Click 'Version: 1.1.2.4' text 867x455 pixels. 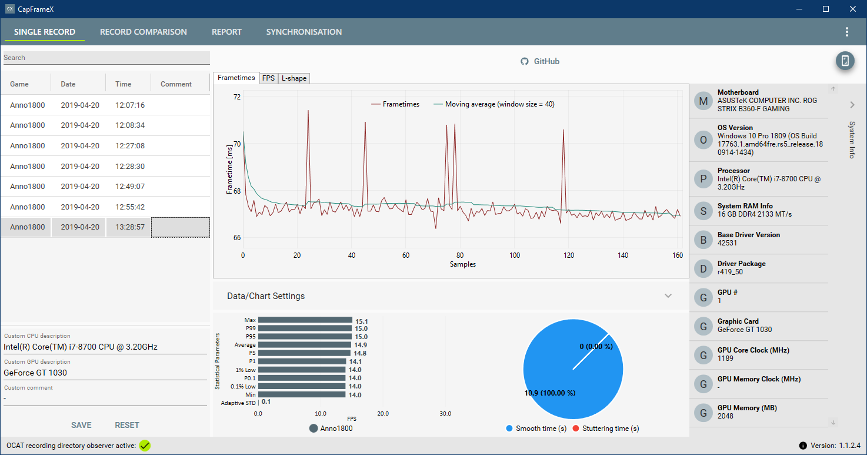tap(835, 446)
